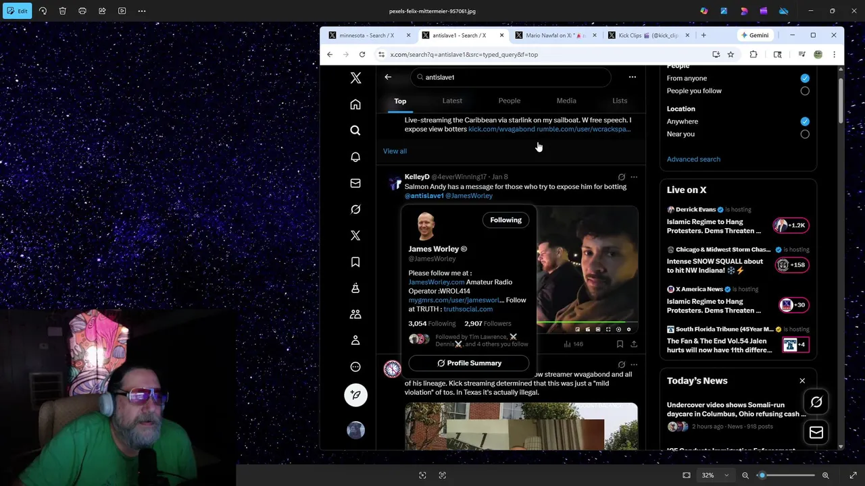The image size is (865, 486).
Task: Open Edit in the Photos viewer
Action: tap(17, 11)
